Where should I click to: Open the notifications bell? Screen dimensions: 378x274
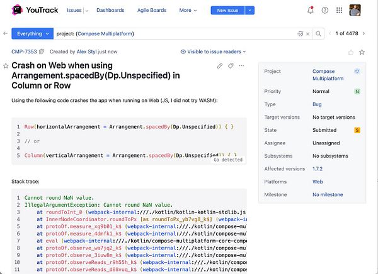(x=311, y=10)
